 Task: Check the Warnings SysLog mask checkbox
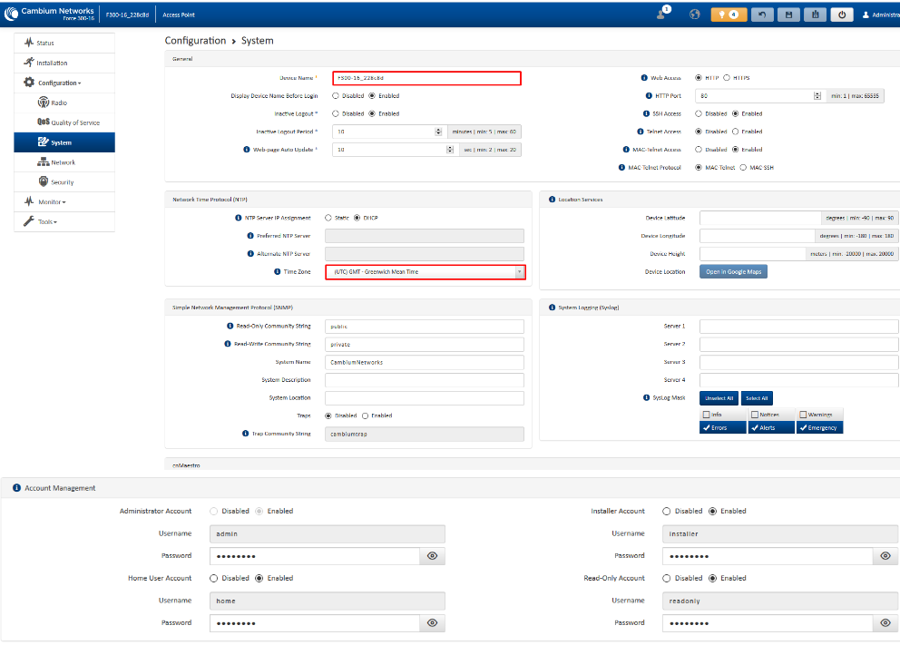point(802,415)
